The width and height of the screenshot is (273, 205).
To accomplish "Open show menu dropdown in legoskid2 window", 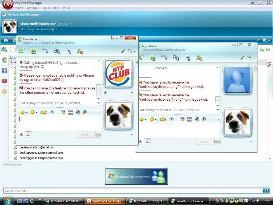I will point(251,58).
